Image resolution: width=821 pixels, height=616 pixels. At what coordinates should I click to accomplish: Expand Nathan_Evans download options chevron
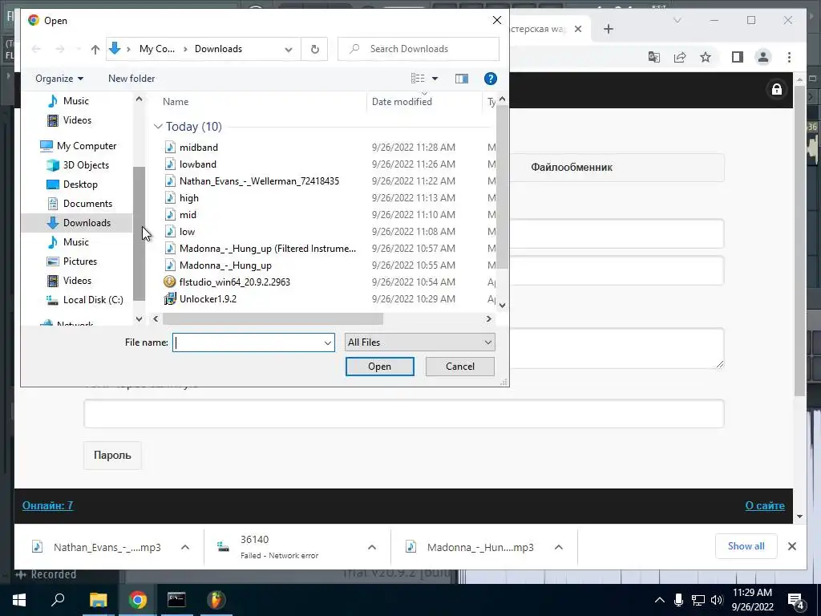coord(185,547)
